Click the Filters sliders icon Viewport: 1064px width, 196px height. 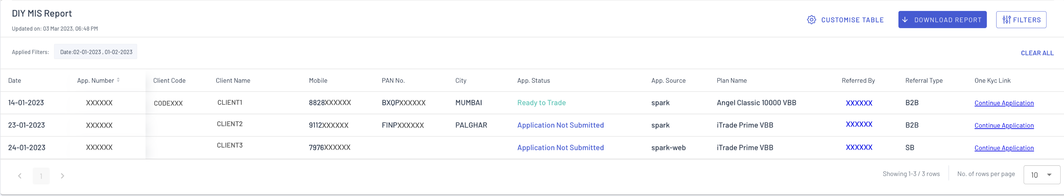(x=1006, y=20)
